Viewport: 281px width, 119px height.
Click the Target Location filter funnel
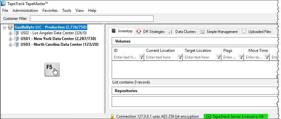219,57
